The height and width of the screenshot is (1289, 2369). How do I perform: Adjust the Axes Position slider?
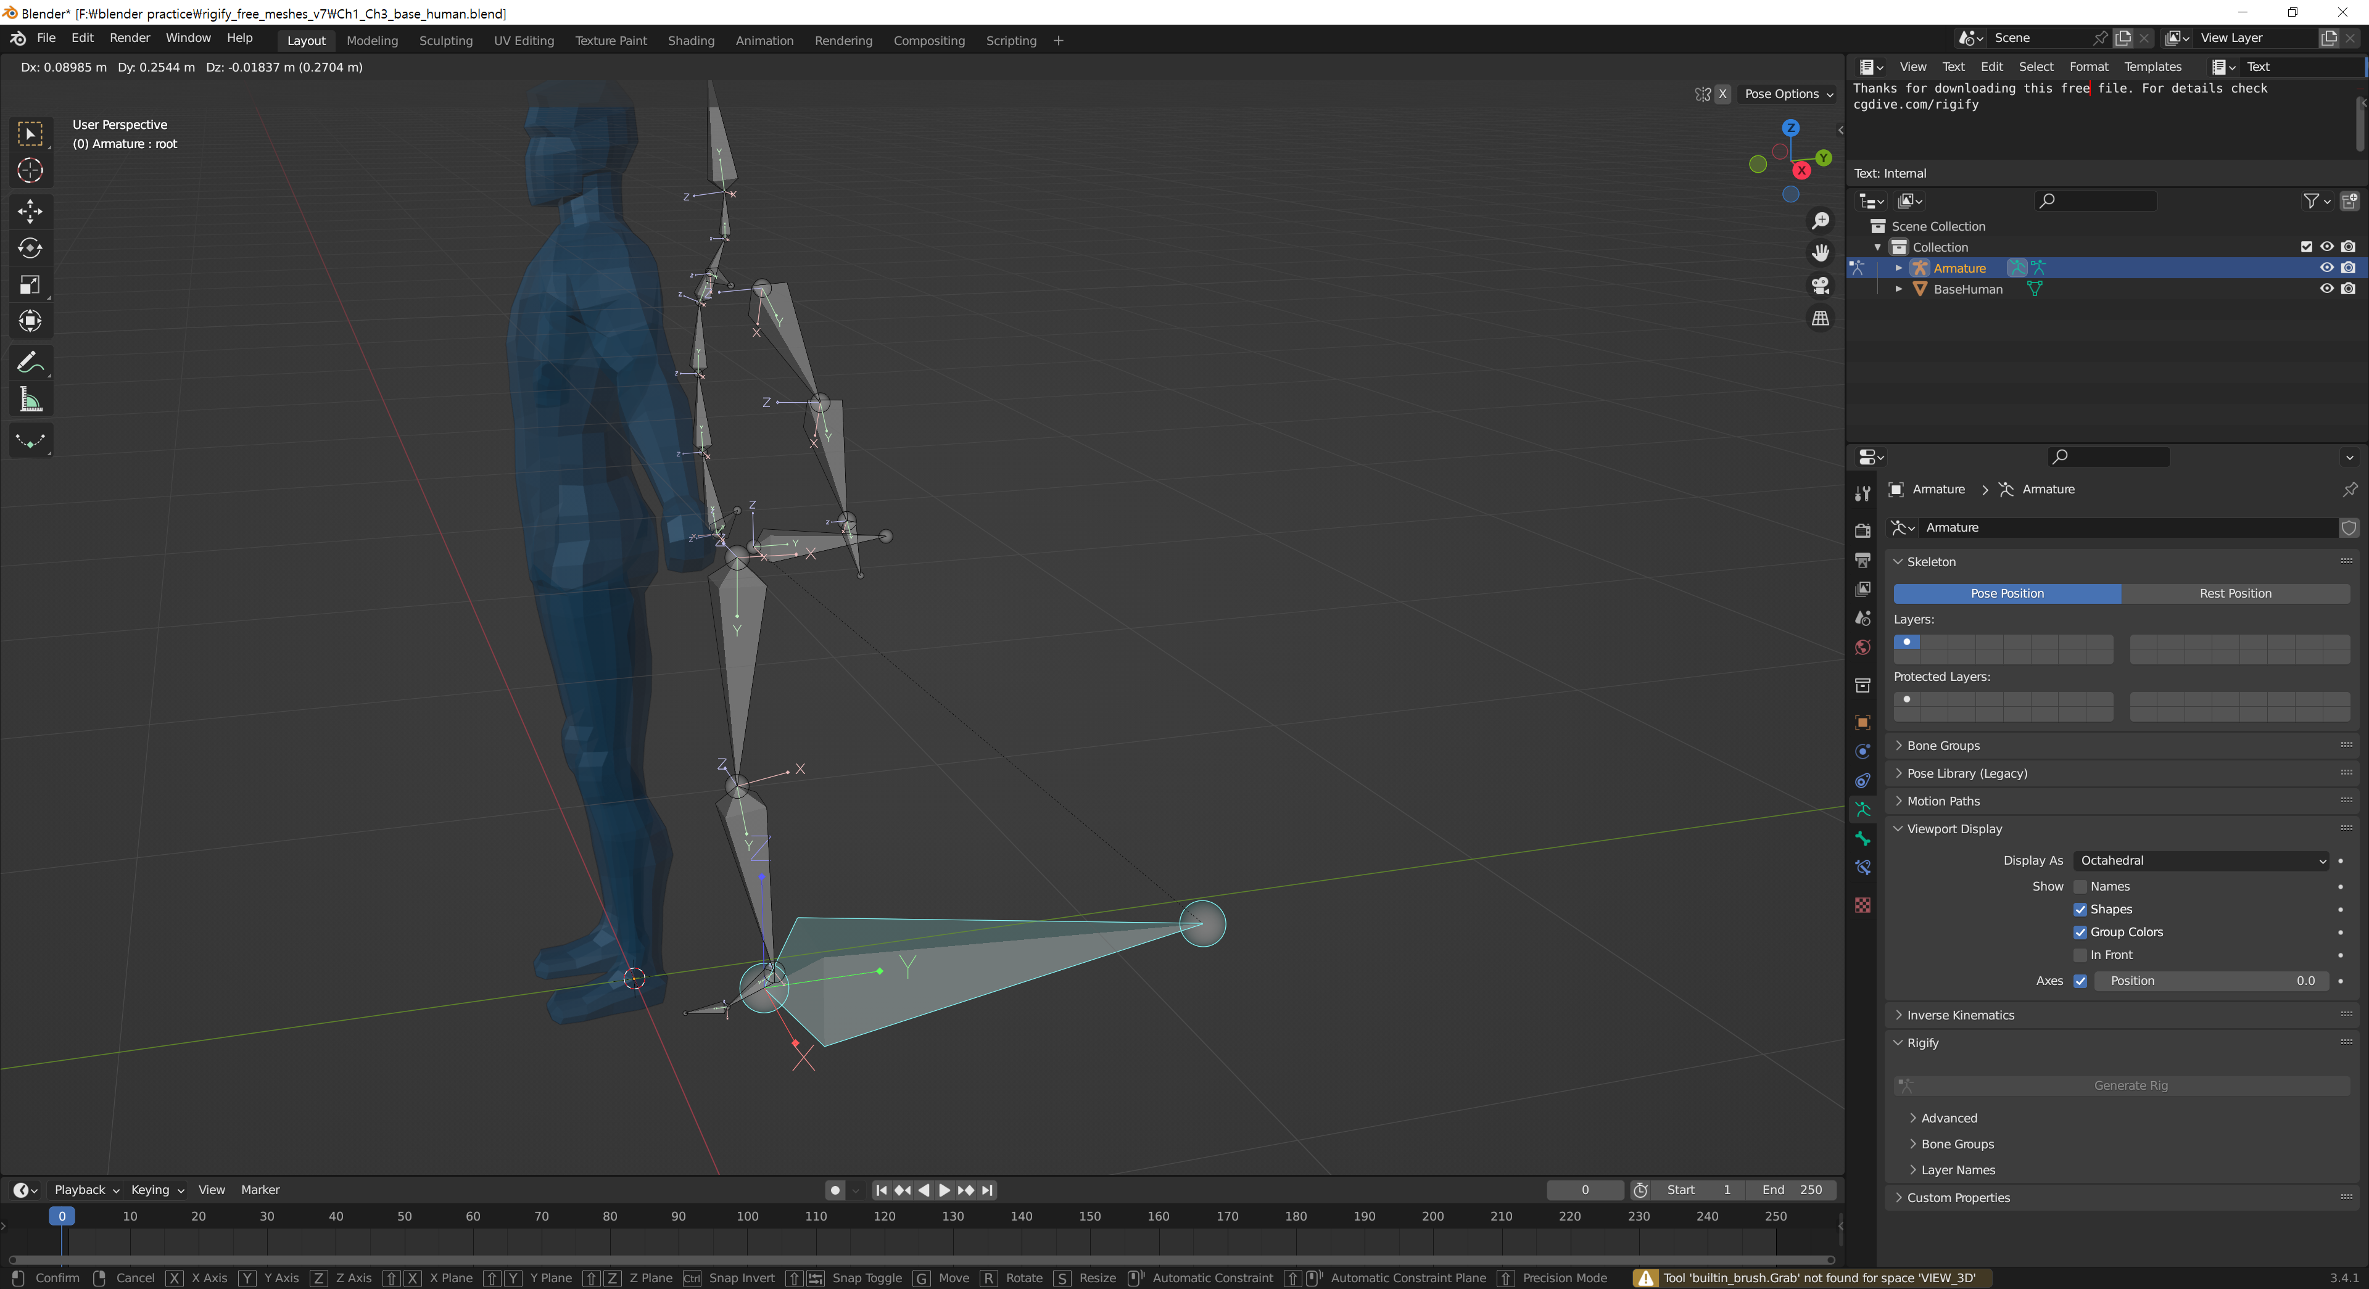click(2211, 981)
